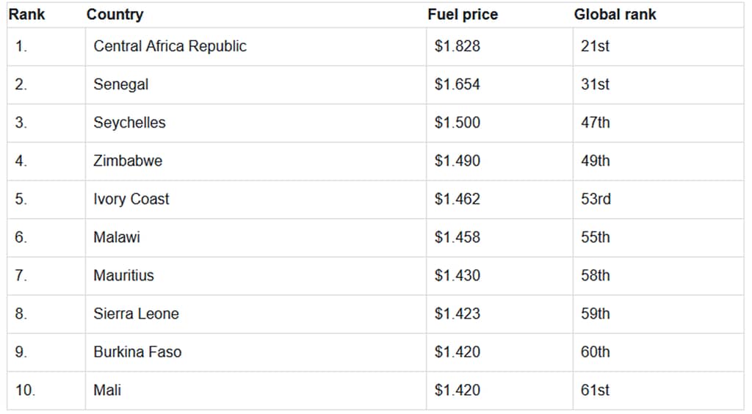This screenshot has height=414, width=752.
Task: Click the 47th global rank cell
Action: coord(595,123)
